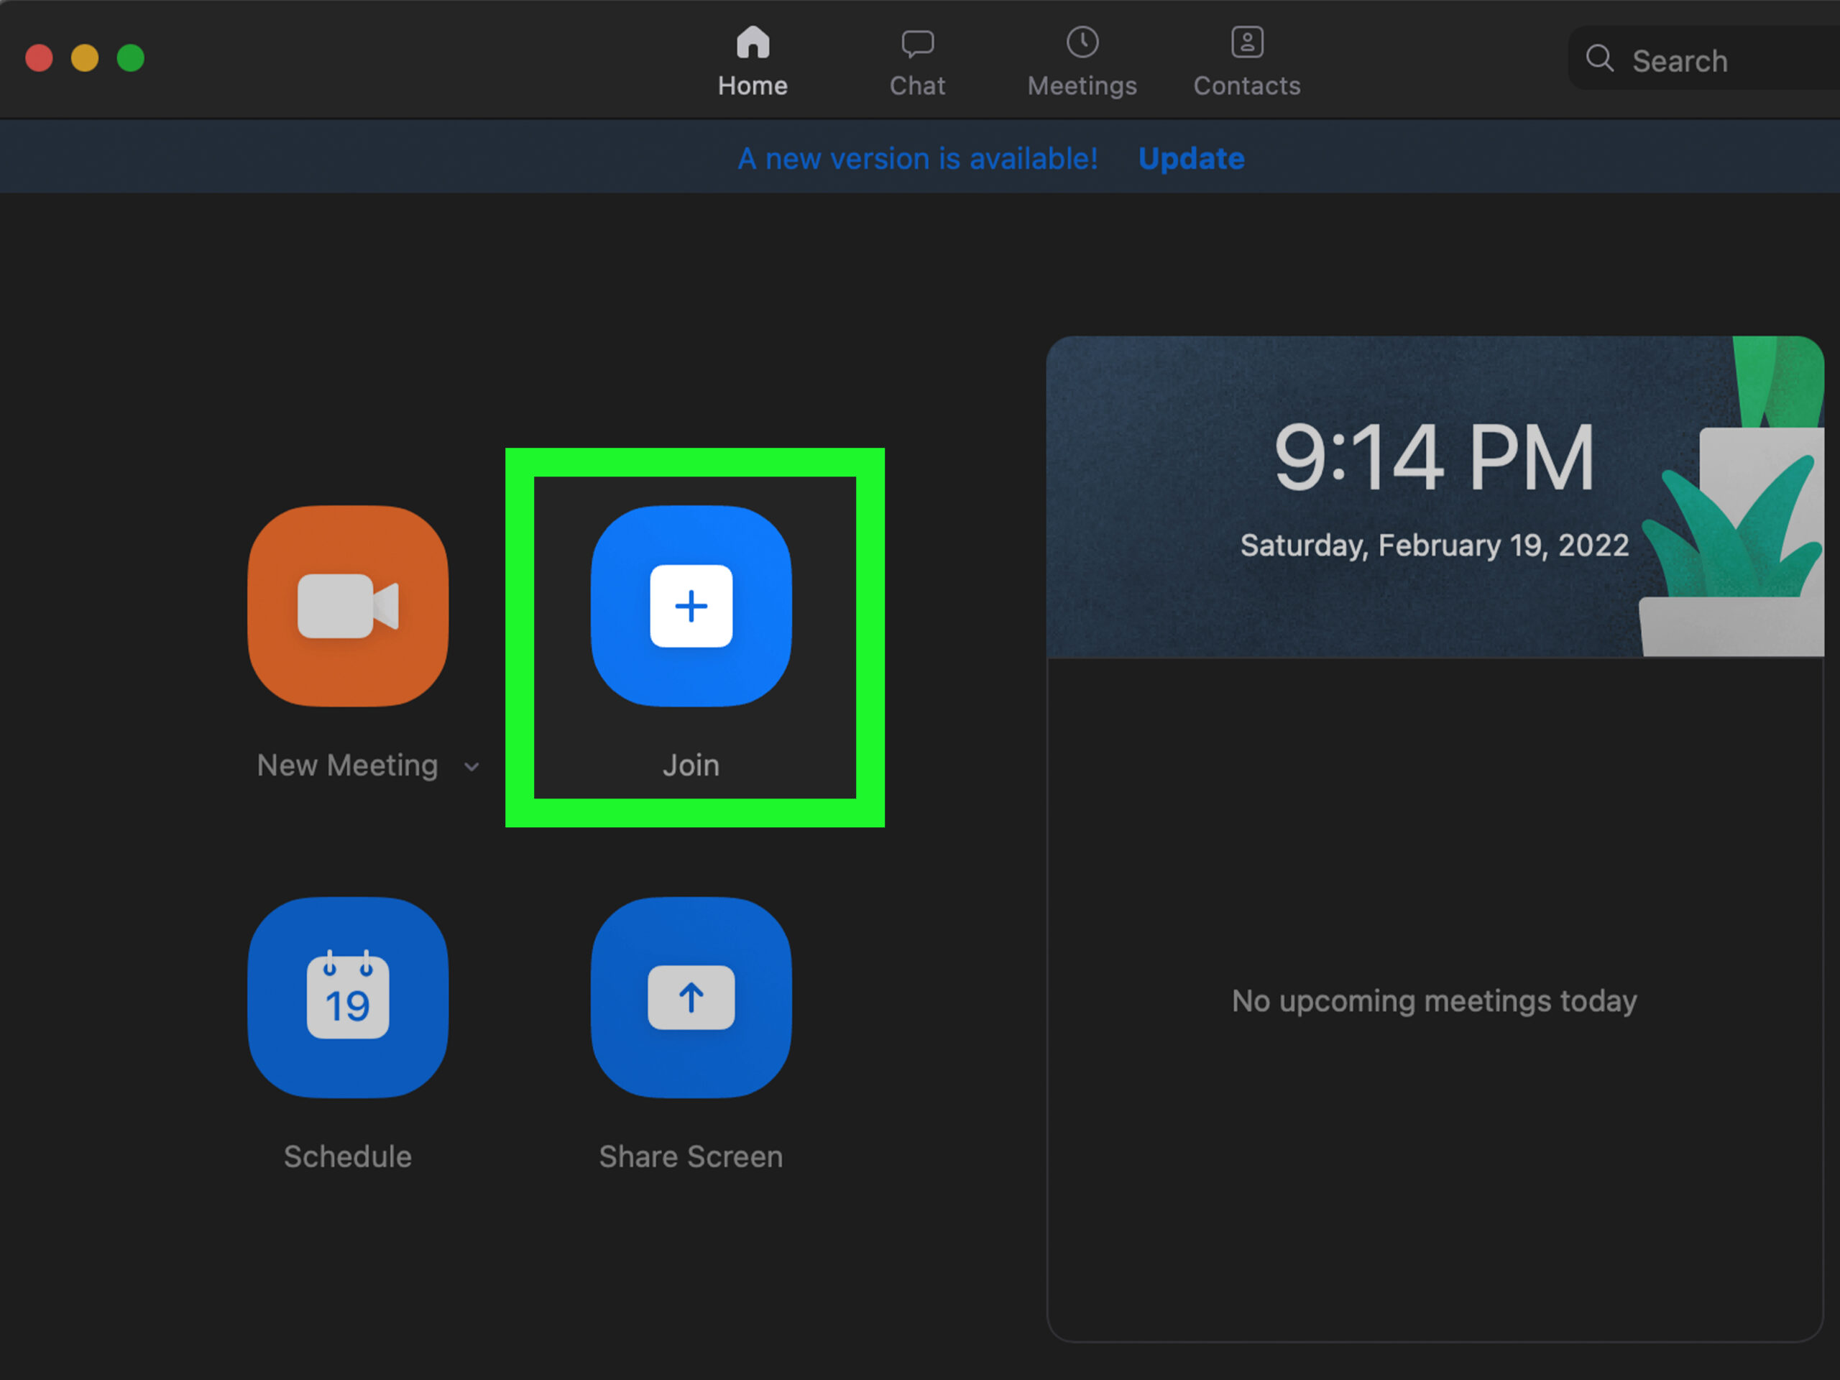Open the Schedule calendar icon

pos(348,998)
